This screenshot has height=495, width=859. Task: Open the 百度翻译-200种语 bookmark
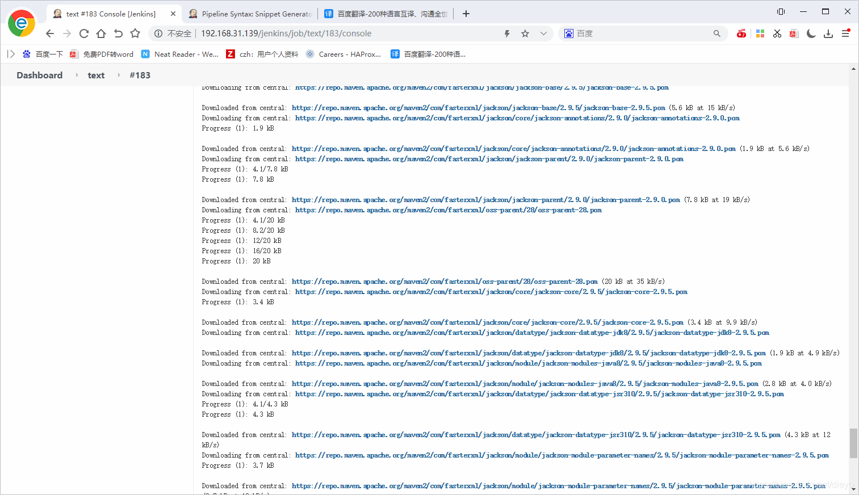(x=428, y=54)
